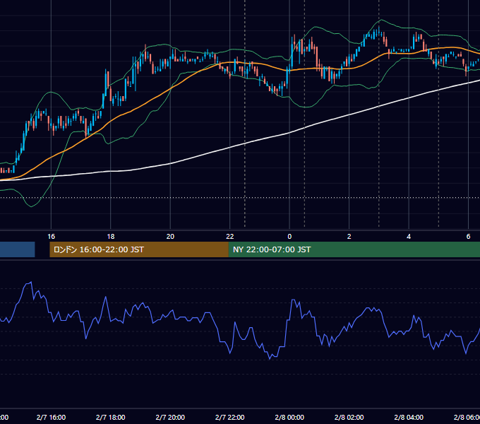Click the 22 hour label on price chart axis
480x424 pixels.
pos(230,237)
